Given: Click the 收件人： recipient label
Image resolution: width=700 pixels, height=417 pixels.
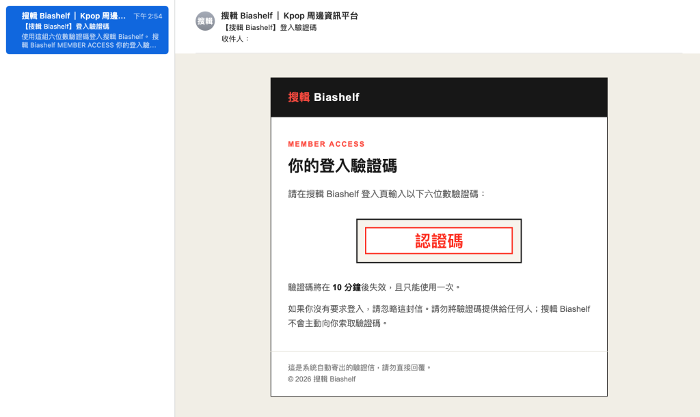Looking at the screenshot, I should tap(235, 39).
